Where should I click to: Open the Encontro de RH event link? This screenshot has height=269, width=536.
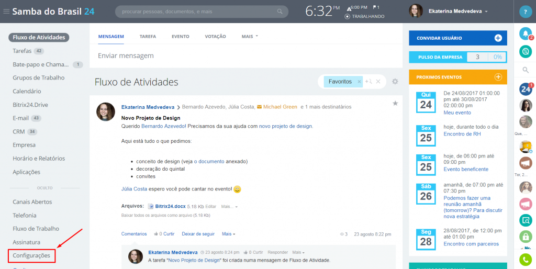pyautogui.click(x=462, y=133)
